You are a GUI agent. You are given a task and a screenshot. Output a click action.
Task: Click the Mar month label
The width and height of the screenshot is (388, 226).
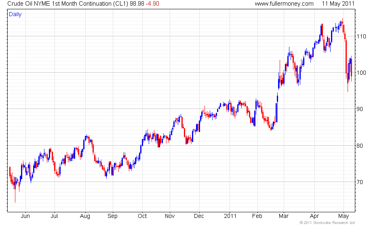[x=284, y=216]
